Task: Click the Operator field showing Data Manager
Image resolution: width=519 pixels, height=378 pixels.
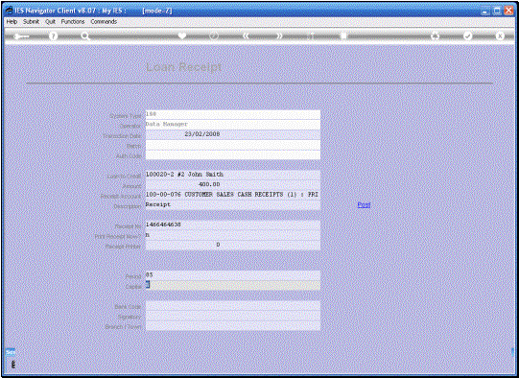Action: coord(233,125)
